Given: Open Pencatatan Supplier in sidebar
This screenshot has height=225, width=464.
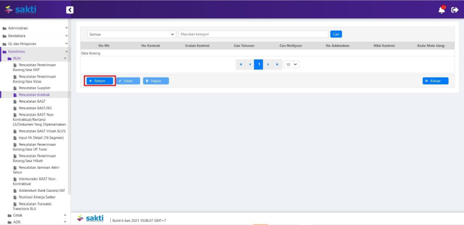Looking at the screenshot, I should (x=35, y=88).
